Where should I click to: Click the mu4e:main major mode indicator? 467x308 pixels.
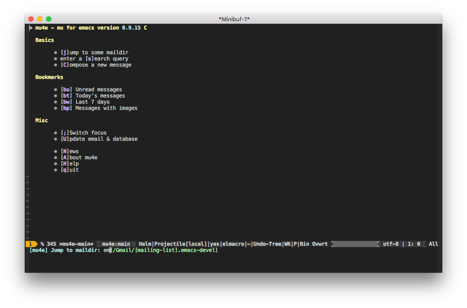pos(116,244)
